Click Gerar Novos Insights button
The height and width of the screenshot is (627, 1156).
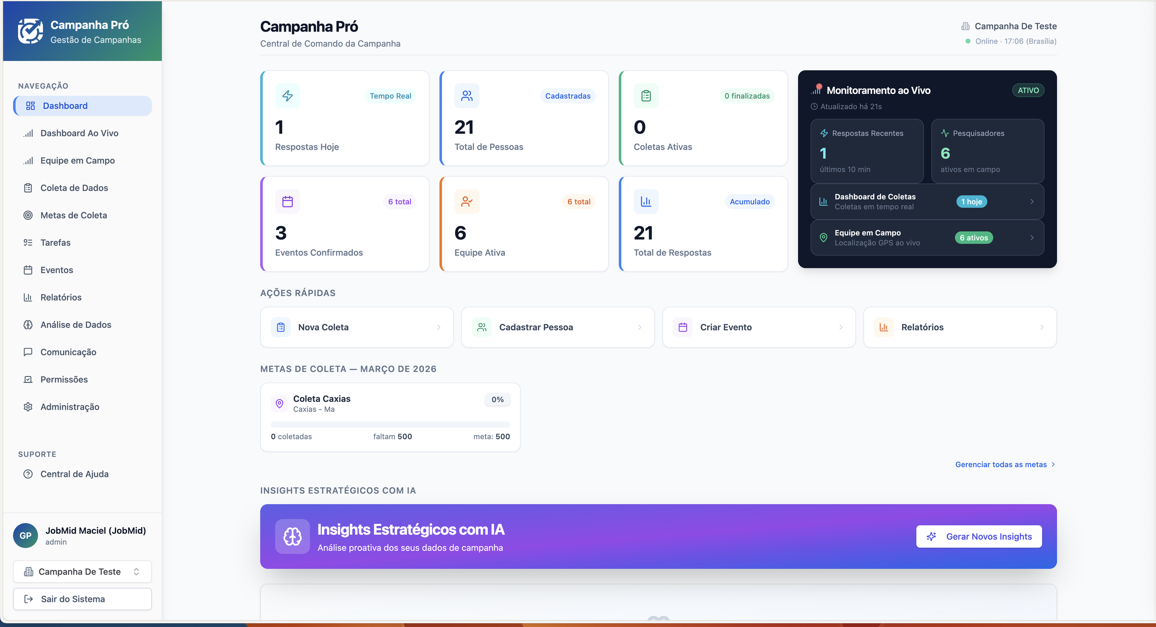tap(979, 536)
